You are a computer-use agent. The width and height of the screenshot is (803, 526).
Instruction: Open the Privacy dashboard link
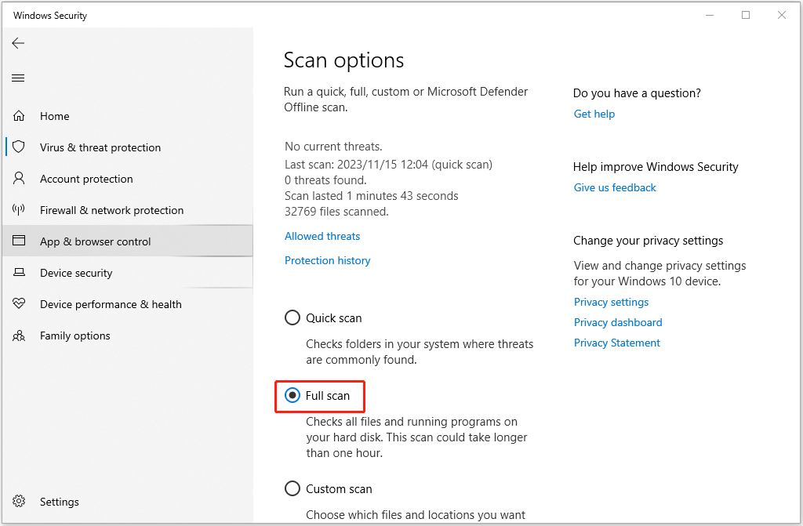[617, 322]
